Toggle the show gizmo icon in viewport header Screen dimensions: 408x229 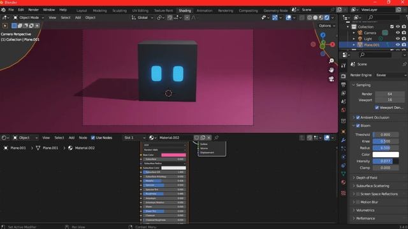tap(275, 18)
